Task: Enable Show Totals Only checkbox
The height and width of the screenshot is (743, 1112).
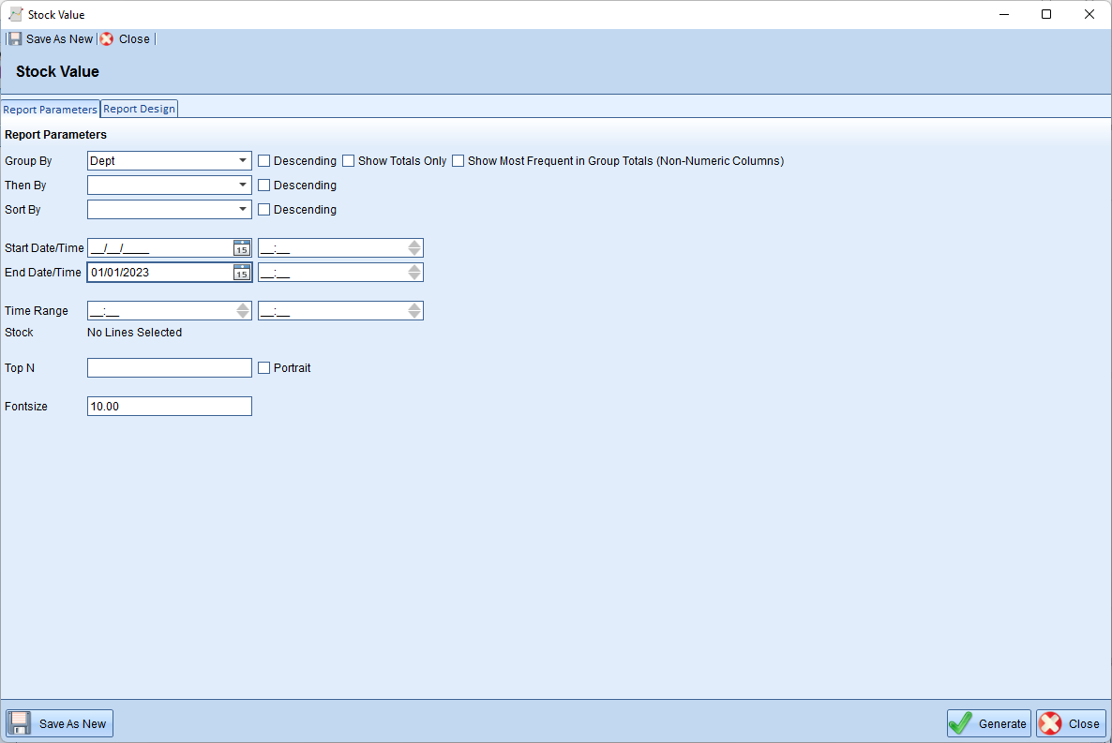Action: 349,161
